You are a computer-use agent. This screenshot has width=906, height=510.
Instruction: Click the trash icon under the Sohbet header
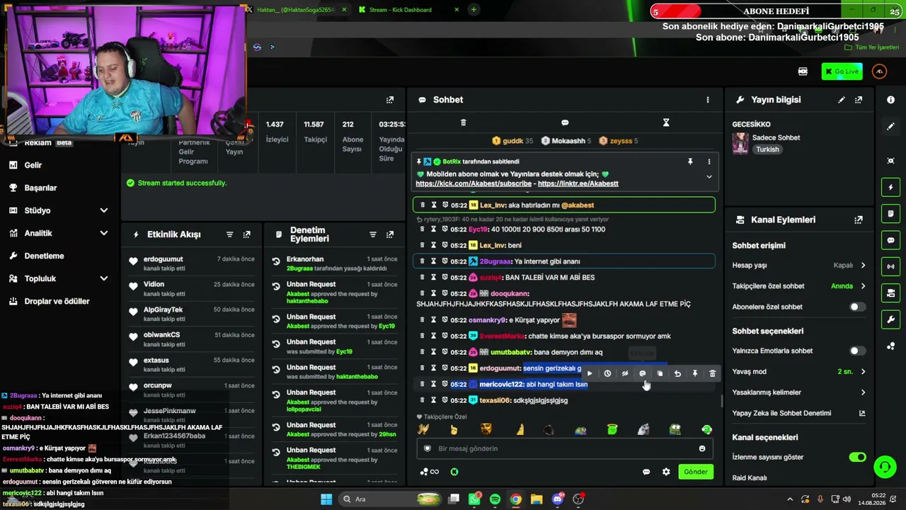[x=464, y=123]
